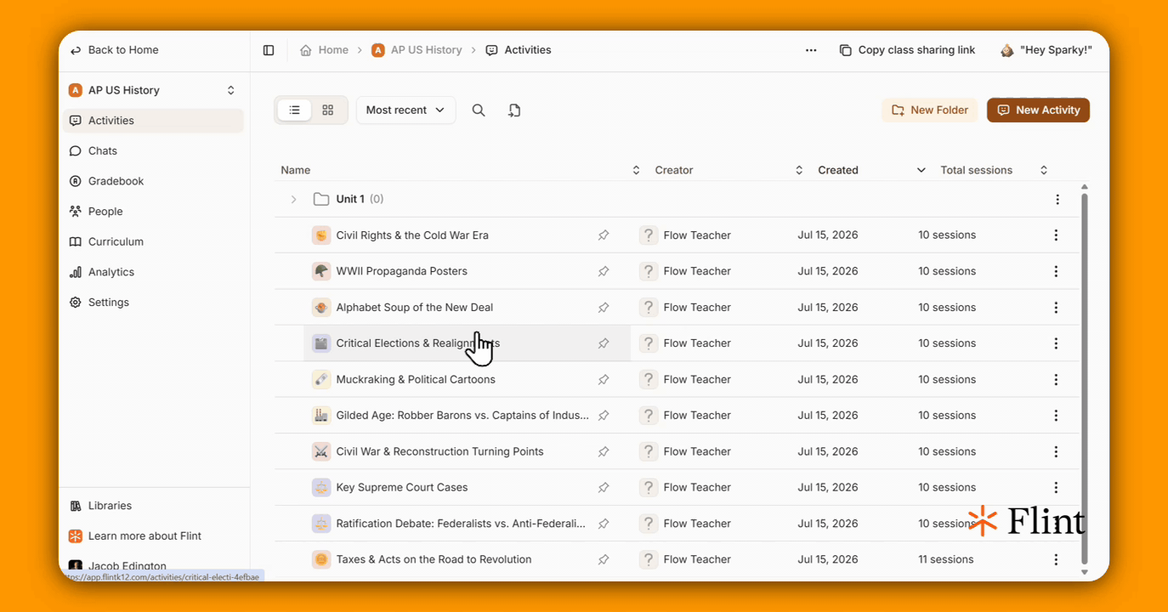Open Libraries in the sidebar
Image resolution: width=1168 pixels, height=612 pixels.
(x=153, y=506)
